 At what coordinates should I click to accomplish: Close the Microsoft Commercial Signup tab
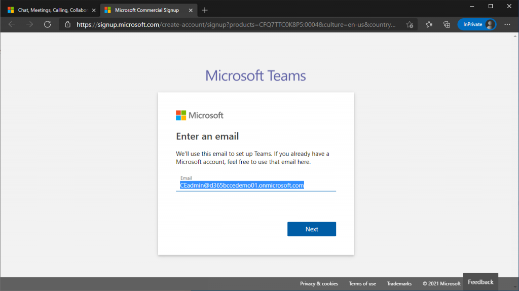point(191,10)
